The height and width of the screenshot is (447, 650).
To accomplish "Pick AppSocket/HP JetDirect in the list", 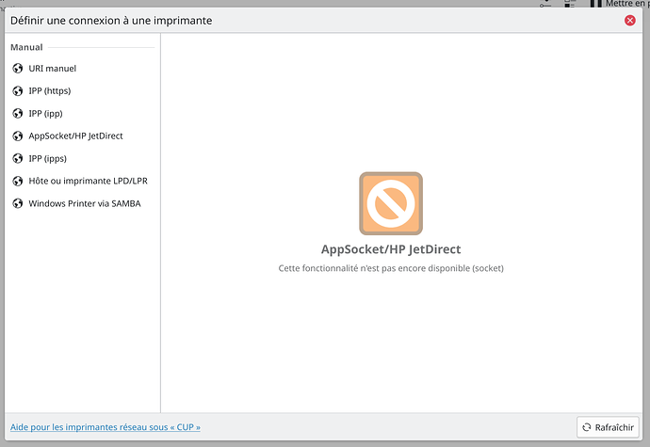I will click(x=82, y=136).
